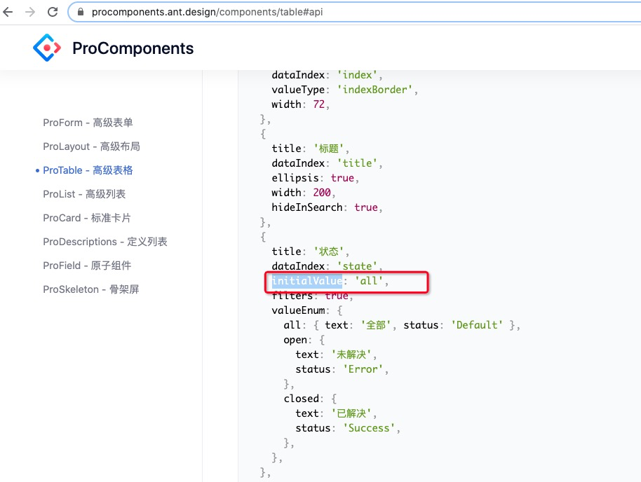Click the browser forward arrow
The height and width of the screenshot is (482, 641).
[29, 11]
